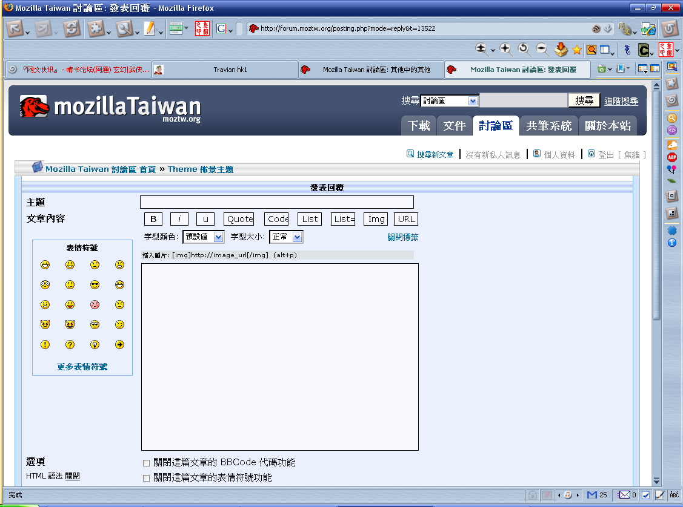
Task: Click the orange square magnifier toolbar icon
Action: click(x=591, y=50)
